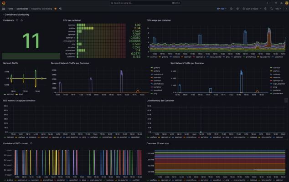The width and height of the screenshot is (289, 182).
Task: Click the Raspberry Monitoring breadcrumb
Action: [x=41, y=9]
